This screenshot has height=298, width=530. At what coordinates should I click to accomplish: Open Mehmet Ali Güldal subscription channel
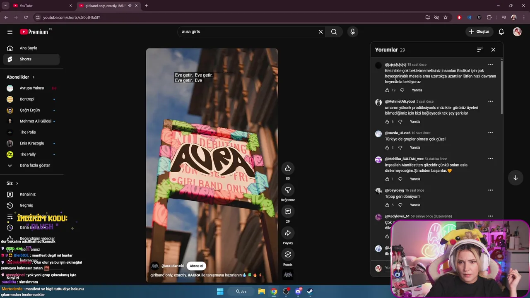(x=31, y=121)
